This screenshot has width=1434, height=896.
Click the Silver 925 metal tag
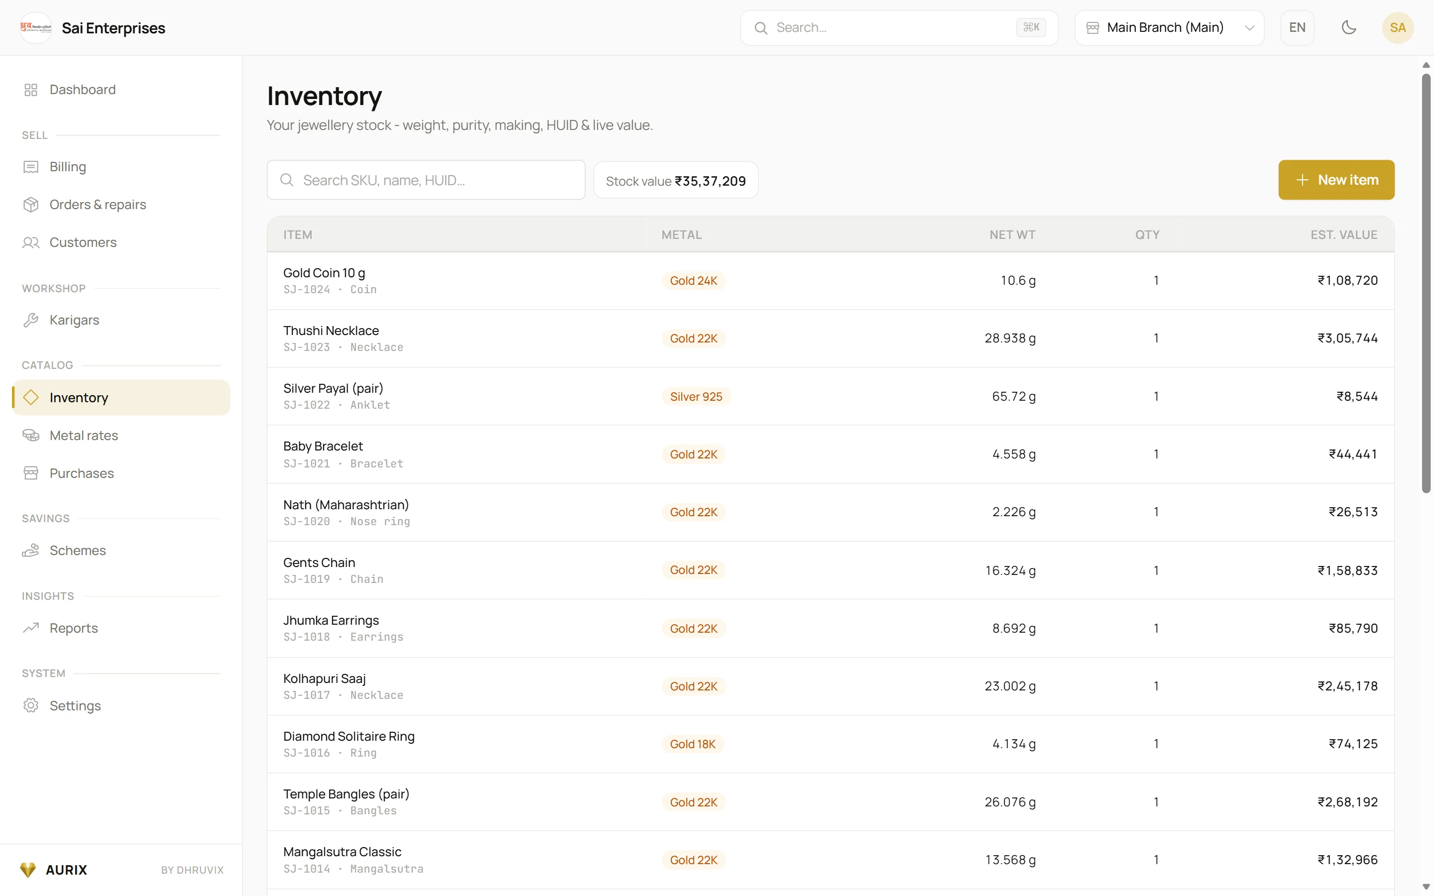point(696,396)
